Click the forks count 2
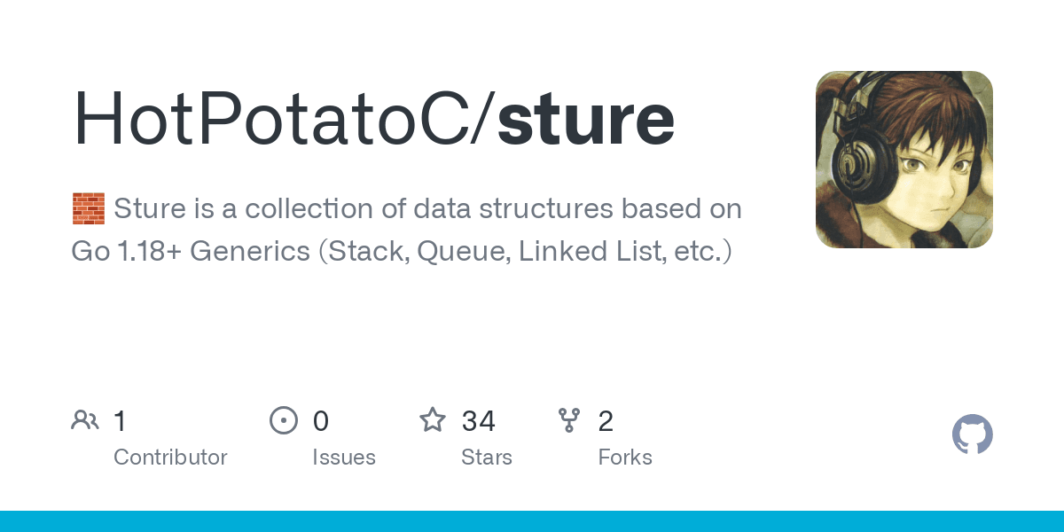This screenshot has width=1064, height=532. (606, 420)
